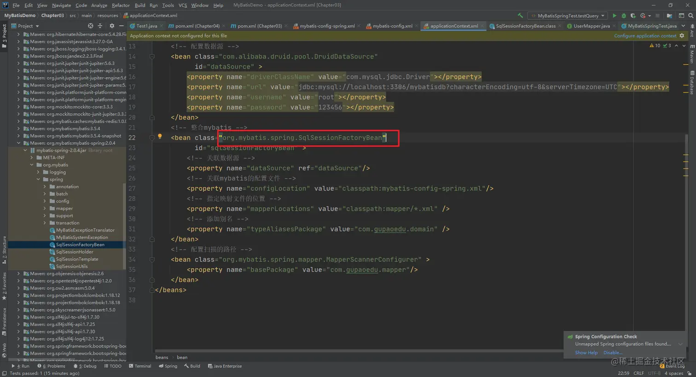Expand the Spring Configuration Check notification
The height and width of the screenshot is (377, 696).
click(680, 344)
